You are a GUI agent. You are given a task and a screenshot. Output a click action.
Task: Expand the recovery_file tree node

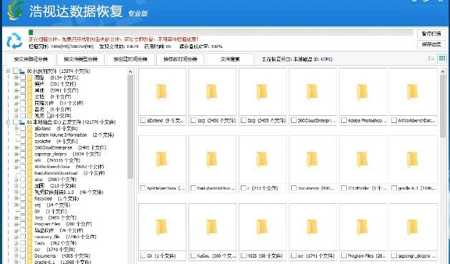point(16,237)
